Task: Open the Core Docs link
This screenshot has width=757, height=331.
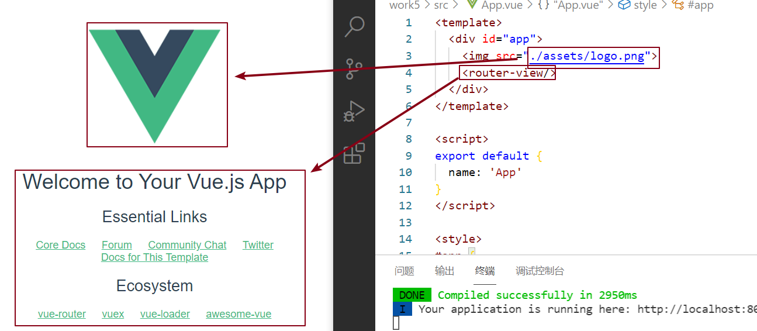Action: click(61, 245)
